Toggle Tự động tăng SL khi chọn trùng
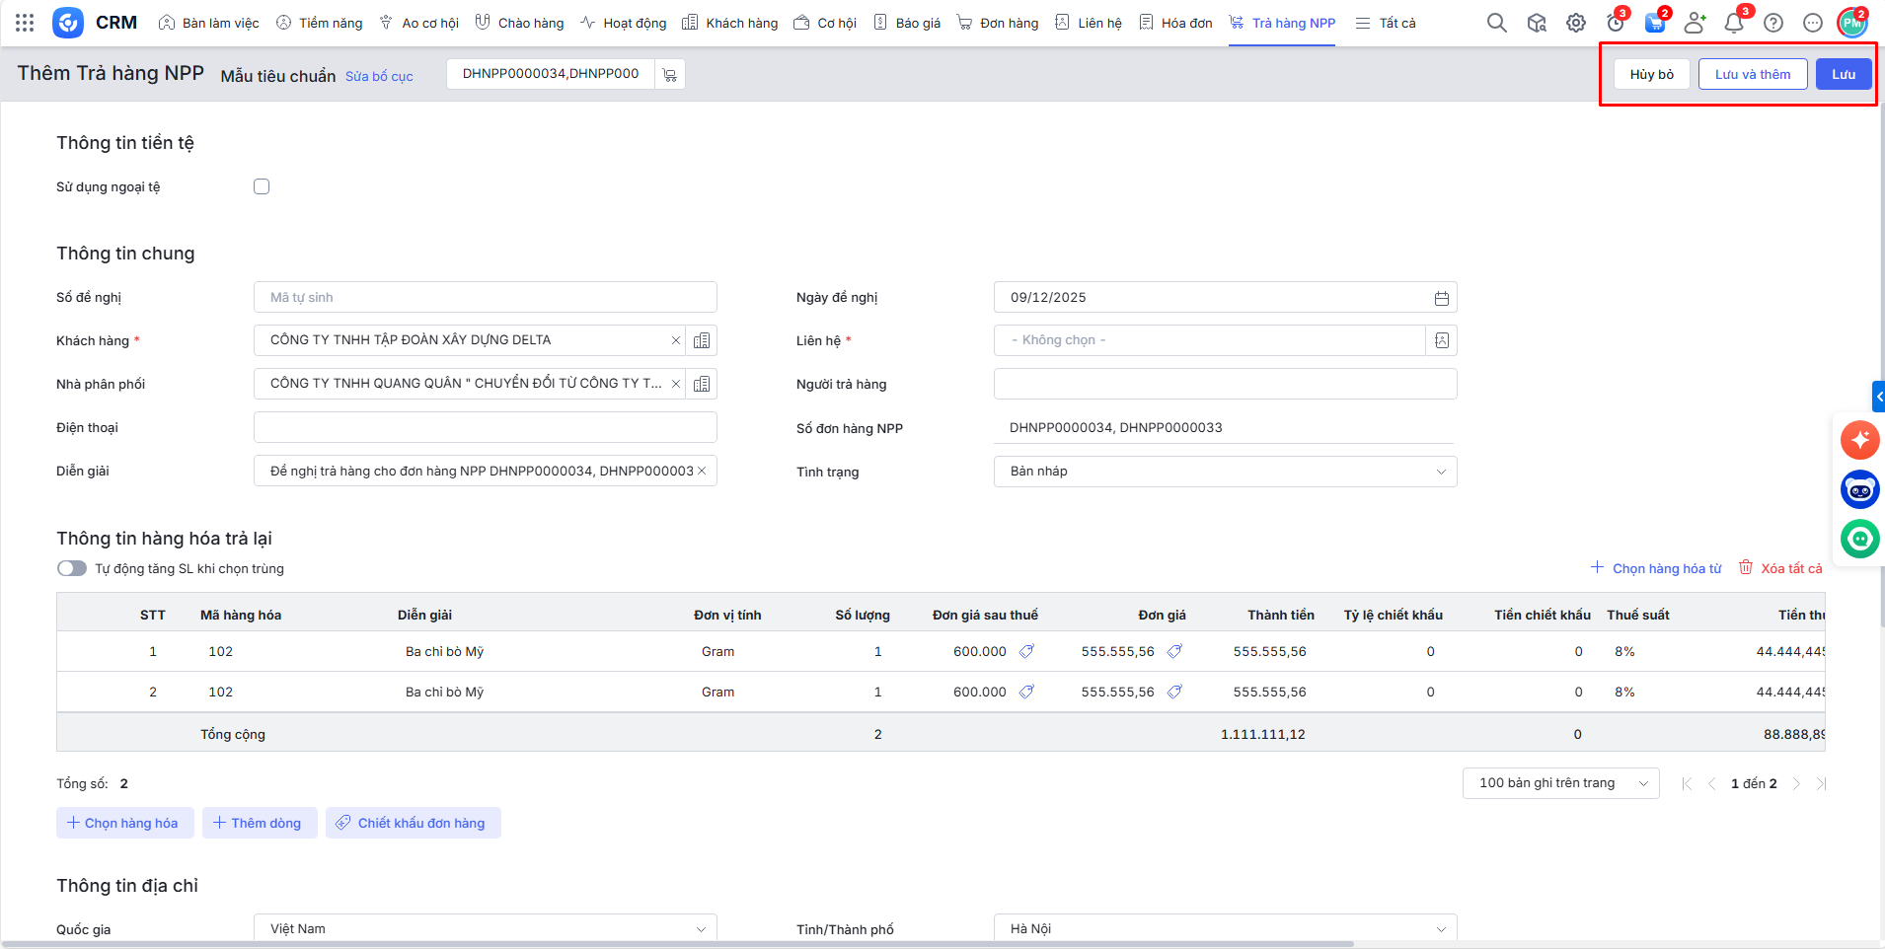Viewport: 1885px width, 949px height. click(72, 568)
